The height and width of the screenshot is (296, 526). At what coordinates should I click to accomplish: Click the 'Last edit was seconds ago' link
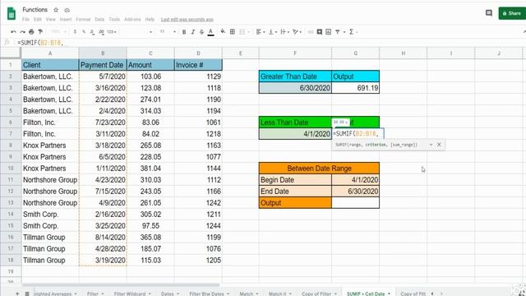click(x=187, y=20)
